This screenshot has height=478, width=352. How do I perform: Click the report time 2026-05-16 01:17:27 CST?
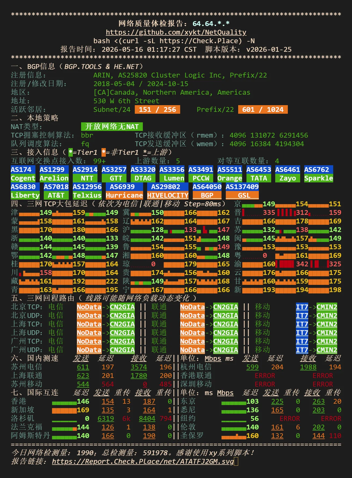coord(149,49)
